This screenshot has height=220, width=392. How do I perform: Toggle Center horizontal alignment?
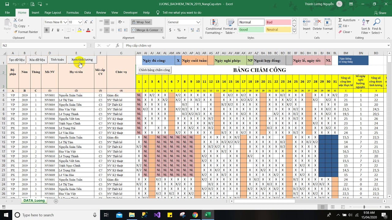(107, 30)
